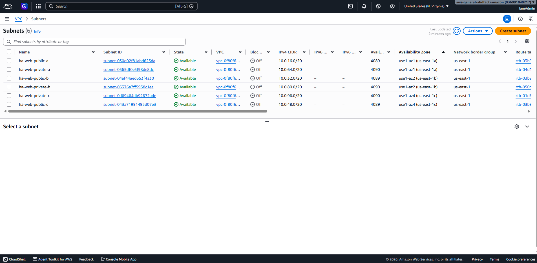Open split panel preferences gear
The width and height of the screenshot is (537, 263).
tap(517, 127)
